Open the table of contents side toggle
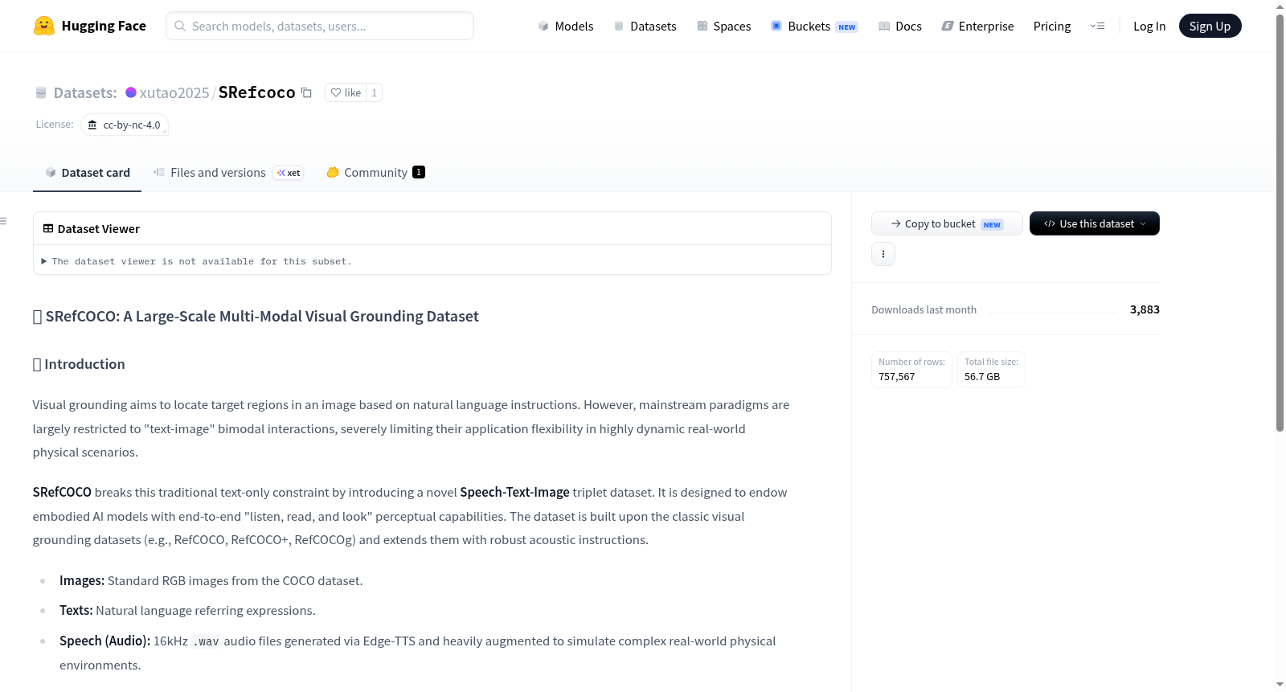Image resolution: width=1286 pixels, height=692 pixels. (x=3, y=221)
